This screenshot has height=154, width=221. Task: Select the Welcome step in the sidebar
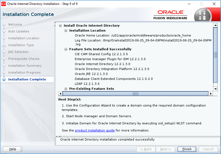15,24
